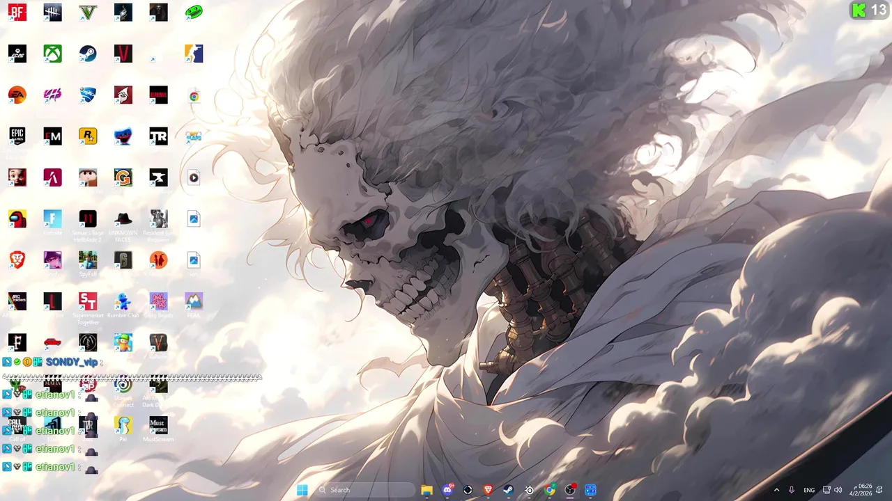Image resolution: width=892 pixels, height=501 pixels.
Task: Launch the Among Us desktop shortcut
Action: click(x=17, y=218)
